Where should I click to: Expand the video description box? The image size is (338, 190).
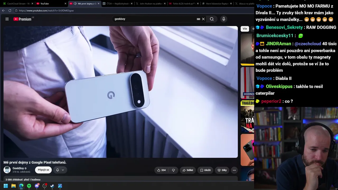[x=121, y=179]
